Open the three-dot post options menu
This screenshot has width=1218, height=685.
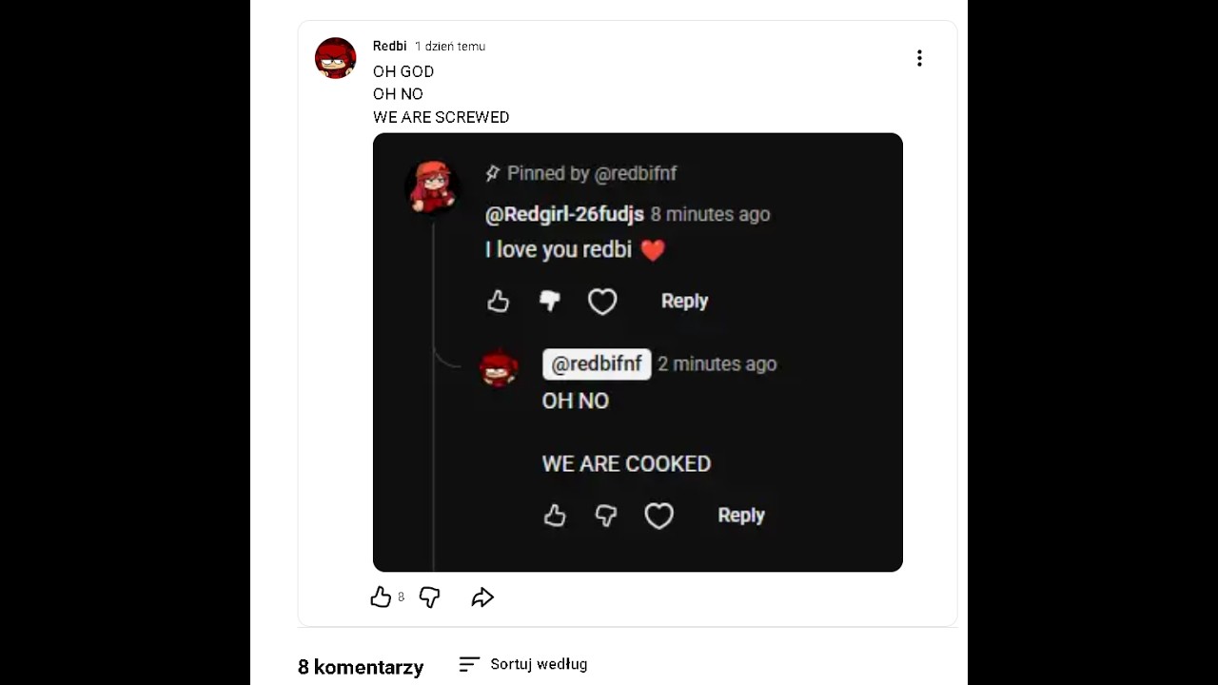pyautogui.click(x=919, y=58)
